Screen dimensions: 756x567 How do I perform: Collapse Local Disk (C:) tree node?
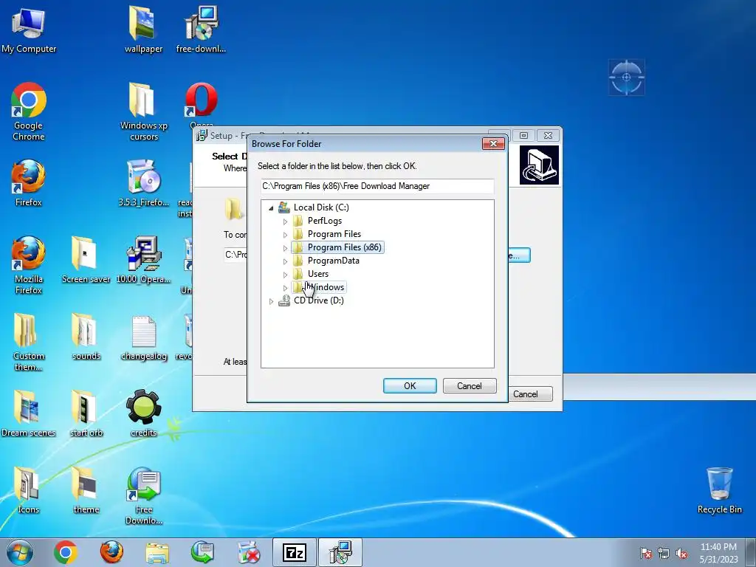(x=271, y=208)
